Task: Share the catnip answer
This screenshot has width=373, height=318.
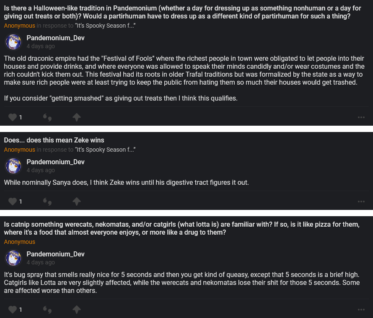Action: 76,310
